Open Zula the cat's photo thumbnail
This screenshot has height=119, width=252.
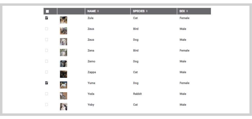click(x=64, y=20)
